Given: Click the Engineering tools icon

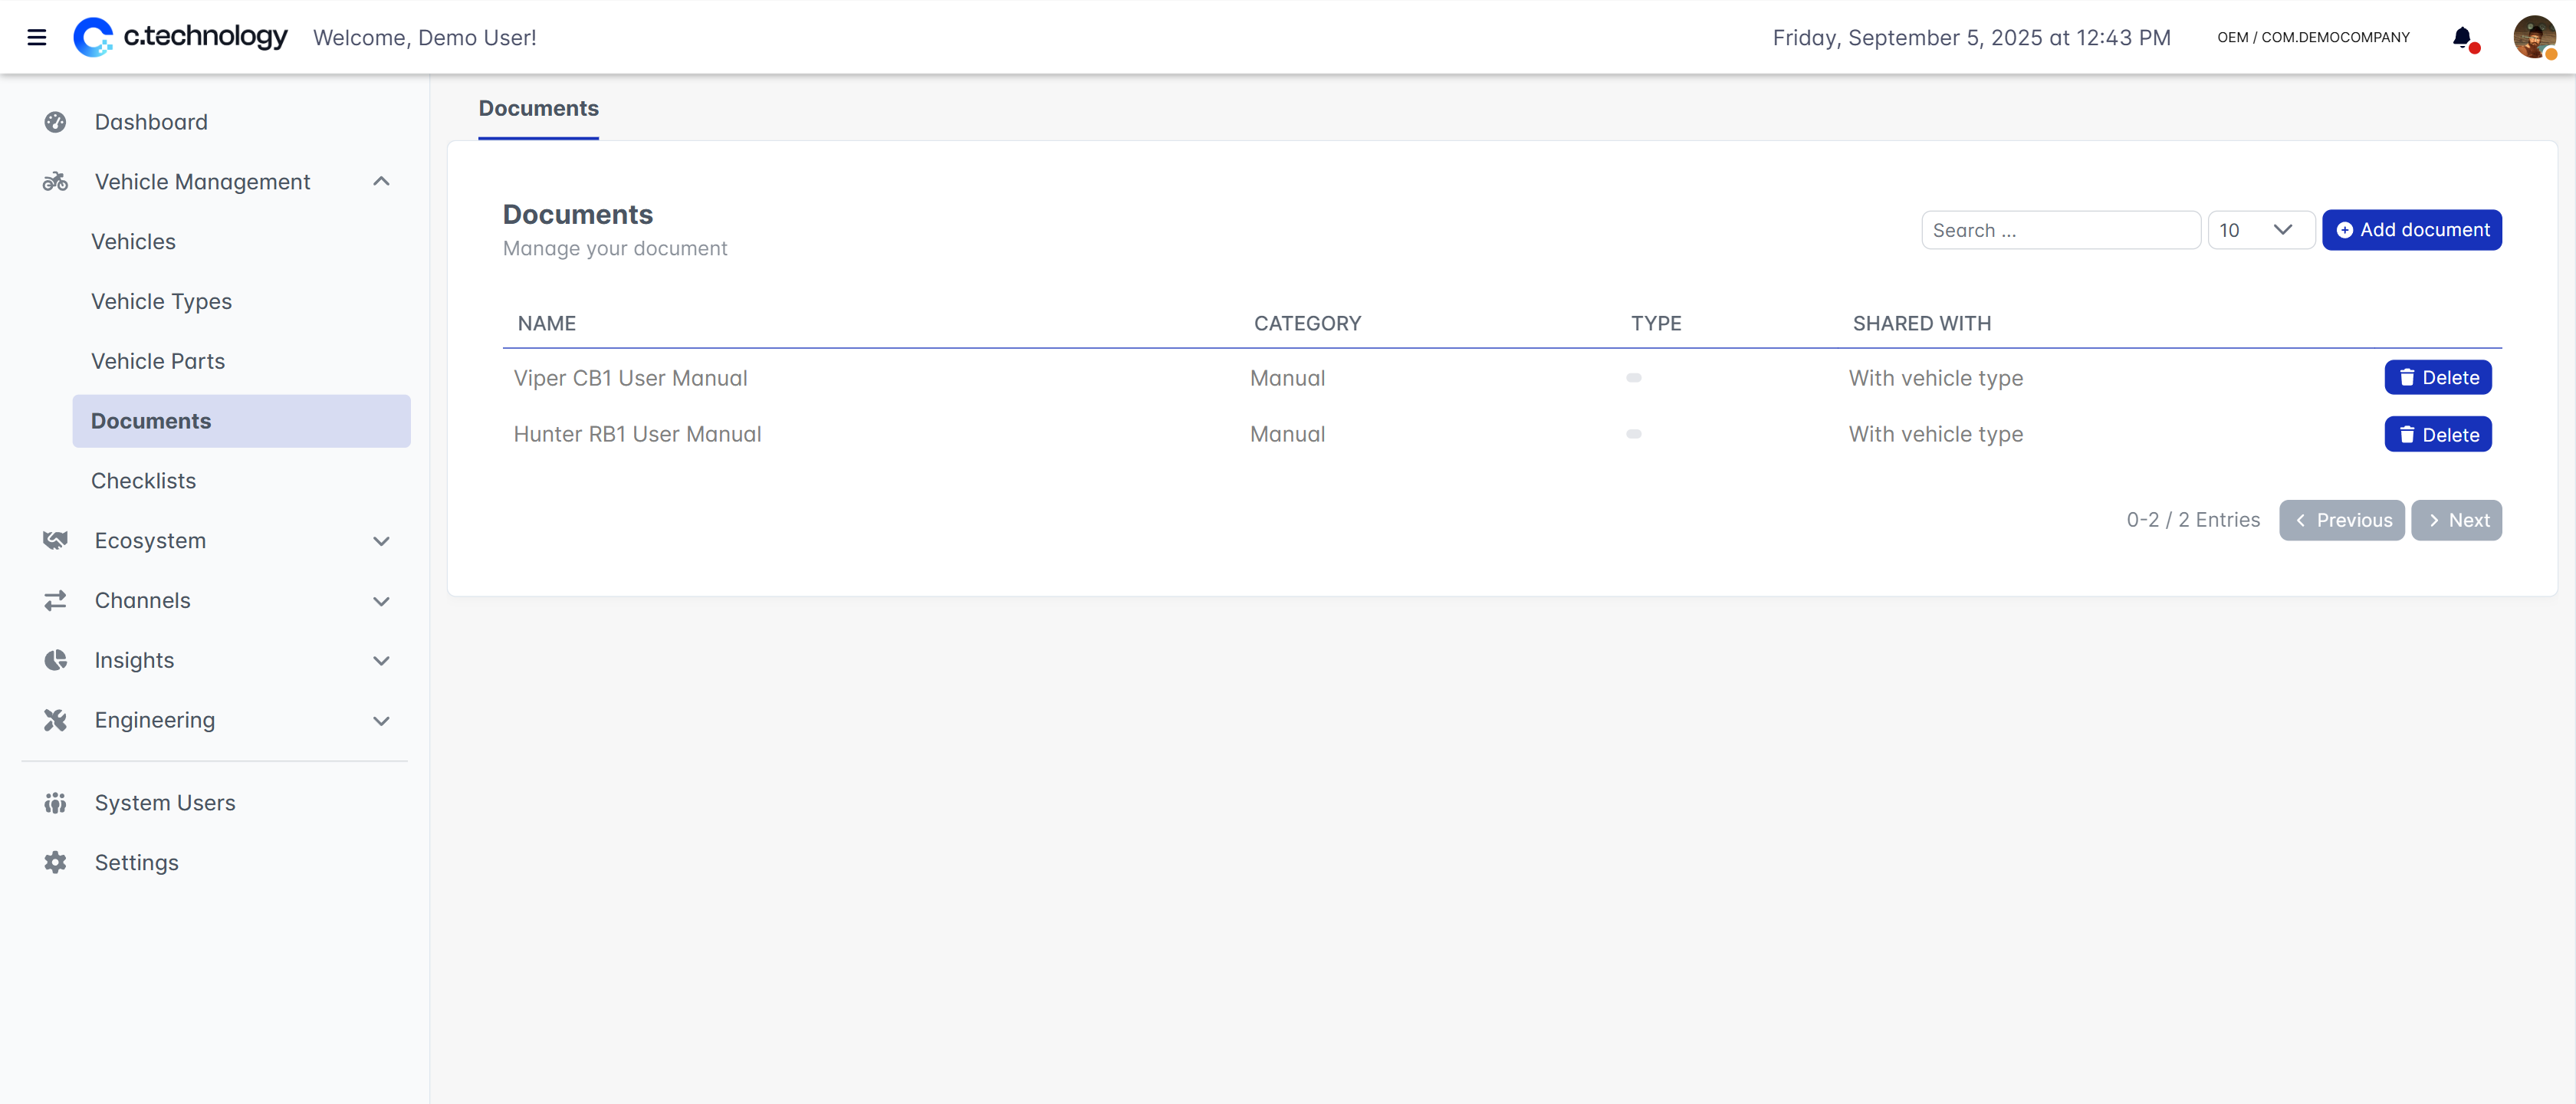Looking at the screenshot, I should tap(55, 720).
